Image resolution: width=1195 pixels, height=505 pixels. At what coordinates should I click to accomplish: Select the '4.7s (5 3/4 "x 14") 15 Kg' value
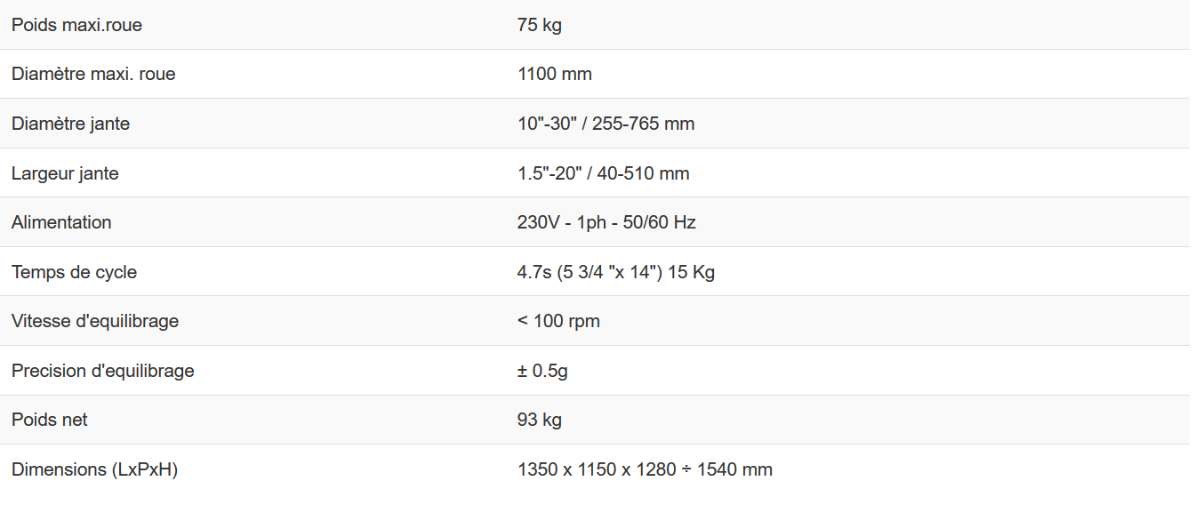(615, 272)
